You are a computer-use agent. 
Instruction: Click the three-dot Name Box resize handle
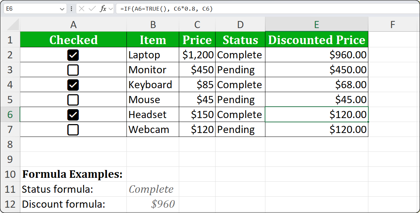point(72,9)
